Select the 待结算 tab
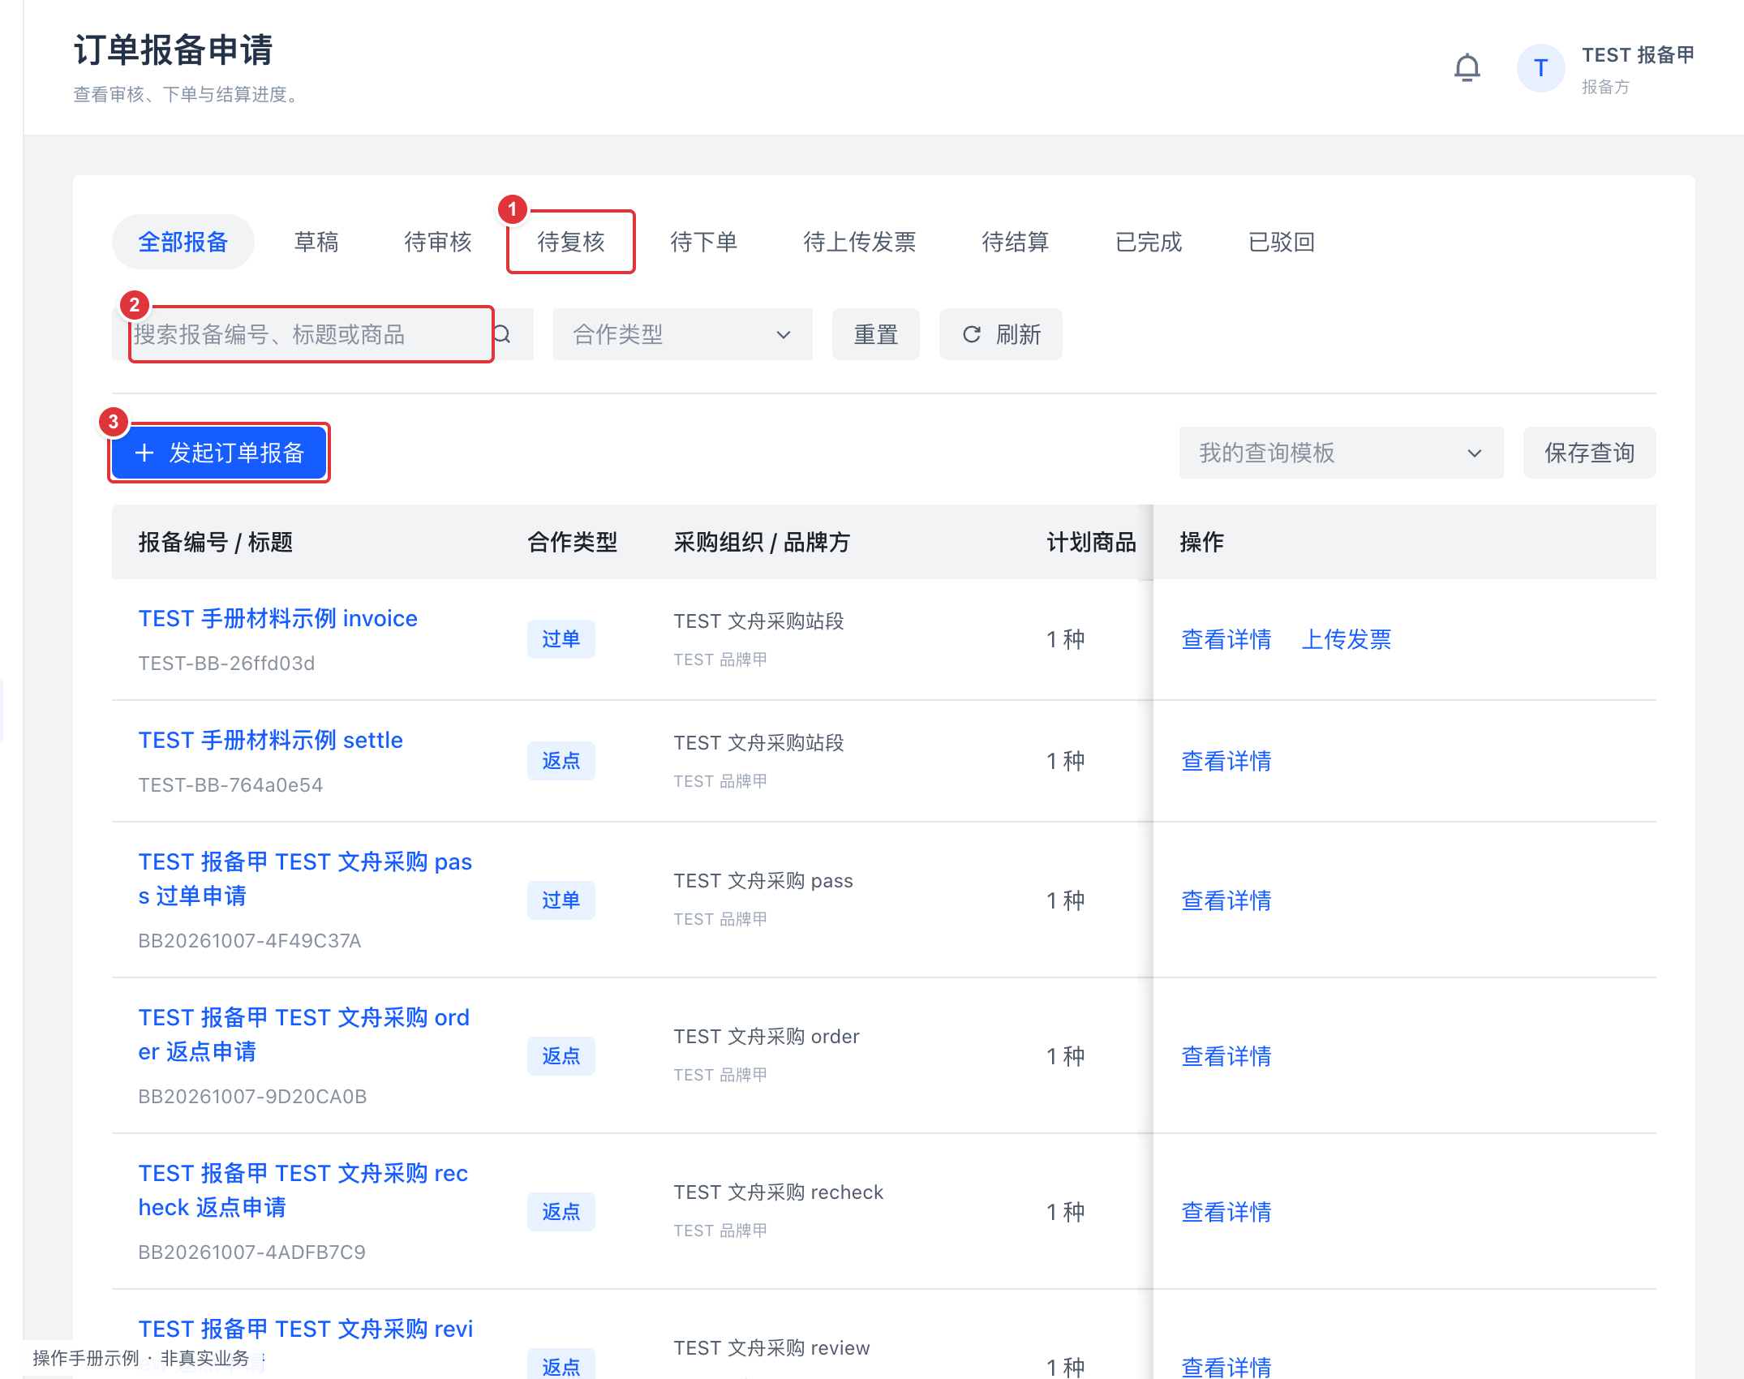Viewport: 1744px width, 1379px height. pyautogui.click(x=1016, y=242)
